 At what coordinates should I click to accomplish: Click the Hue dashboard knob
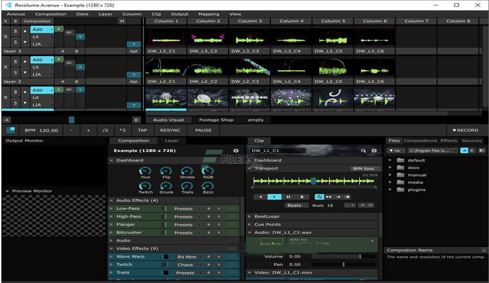[x=145, y=171]
